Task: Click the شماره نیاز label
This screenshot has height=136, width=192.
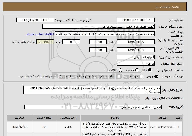Action: point(176,20)
